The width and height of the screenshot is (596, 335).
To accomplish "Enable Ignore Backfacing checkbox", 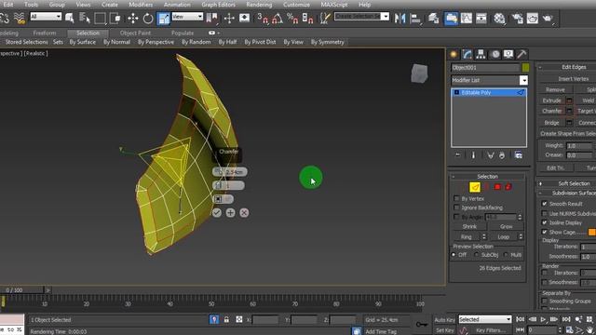I will click(x=456, y=208).
